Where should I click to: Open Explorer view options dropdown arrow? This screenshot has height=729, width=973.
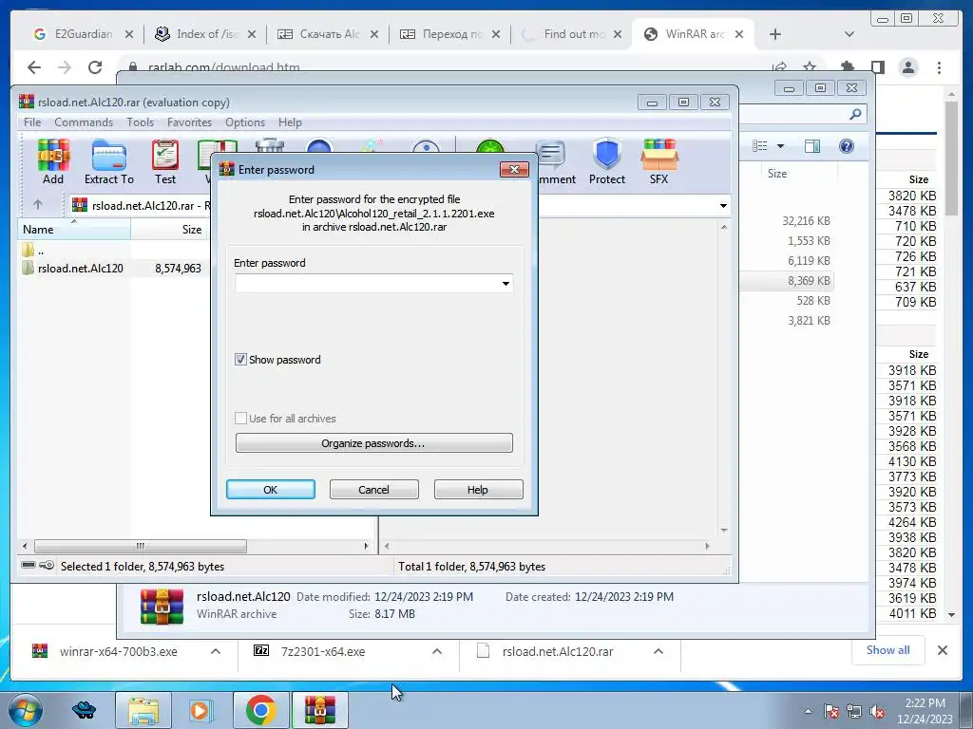pos(781,146)
